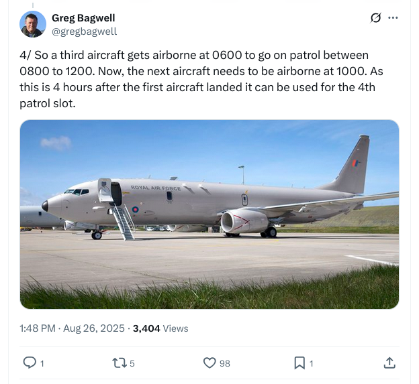Like the tweet with the heart icon
The image size is (419, 384).
(x=209, y=363)
